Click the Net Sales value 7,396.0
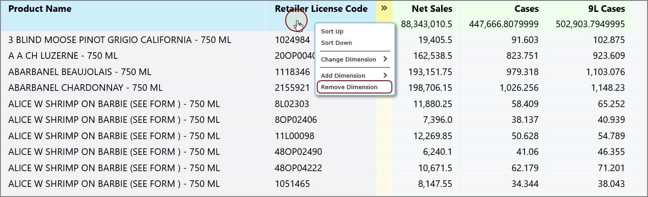Image resolution: width=648 pixels, height=197 pixels. pyautogui.click(x=437, y=120)
